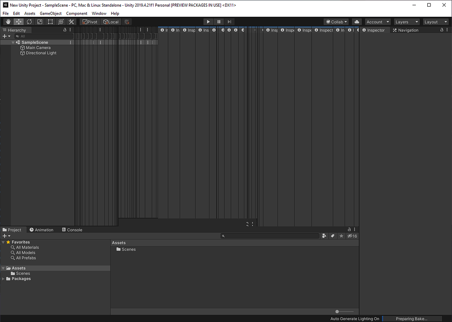Click the grid snapping icon next to Local
Screen dimensions: 452x322
tap(127, 21)
